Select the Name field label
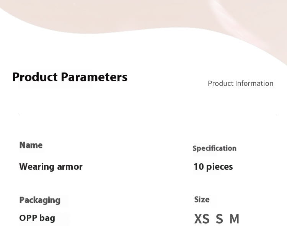The width and height of the screenshot is (287, 243). point(31,145)
